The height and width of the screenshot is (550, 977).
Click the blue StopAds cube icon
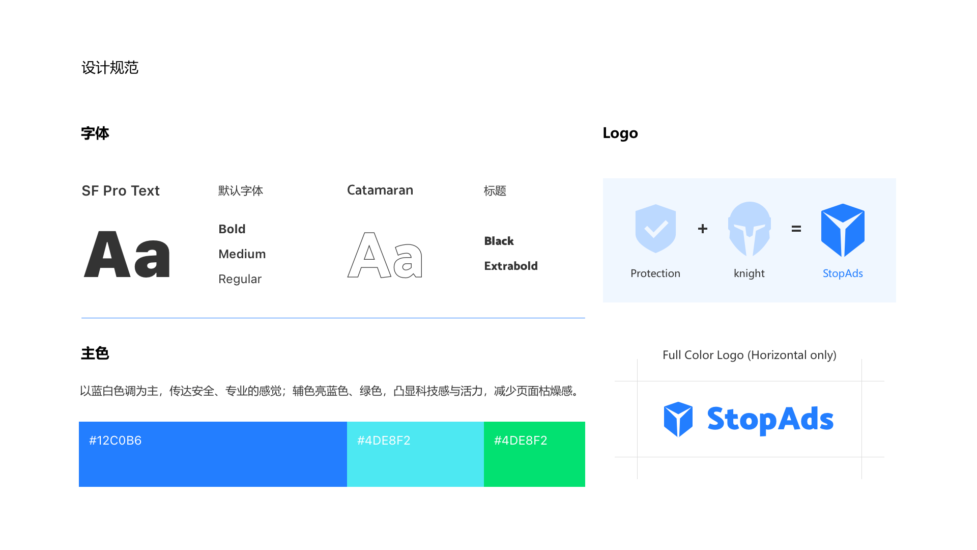click(843, 229)
